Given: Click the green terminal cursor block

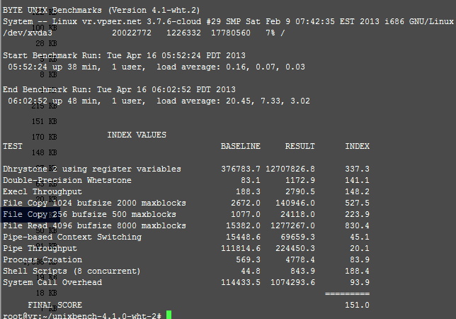Looking at the screenshot, I should point(169,315).
